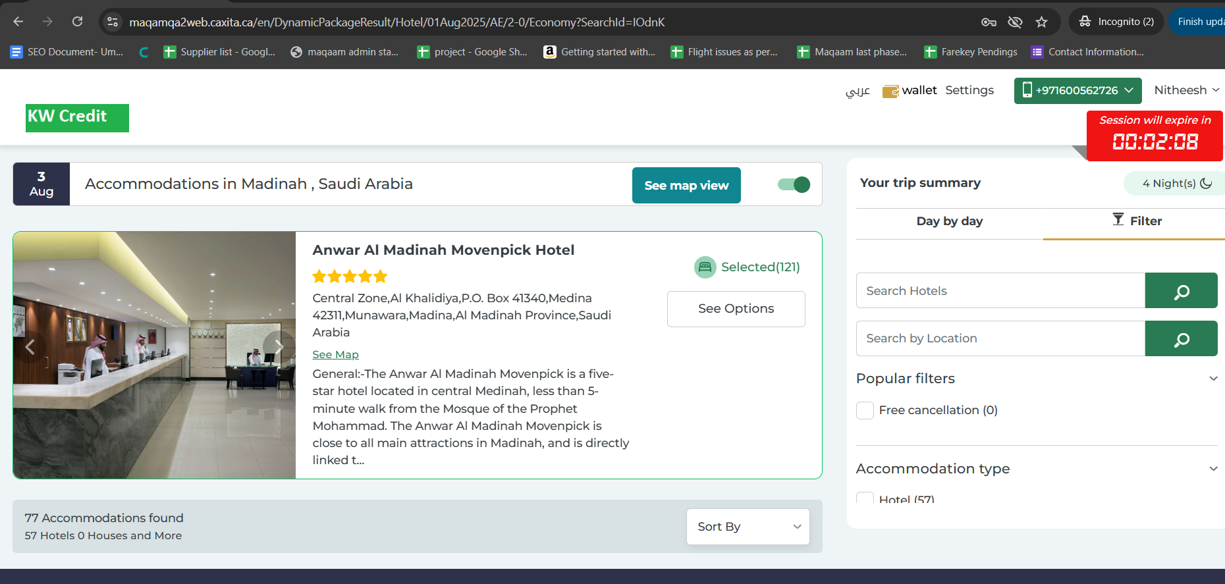The image size is (1225, 584).
Task: Open the Sort By dropdown
Action: coord(748,527)
